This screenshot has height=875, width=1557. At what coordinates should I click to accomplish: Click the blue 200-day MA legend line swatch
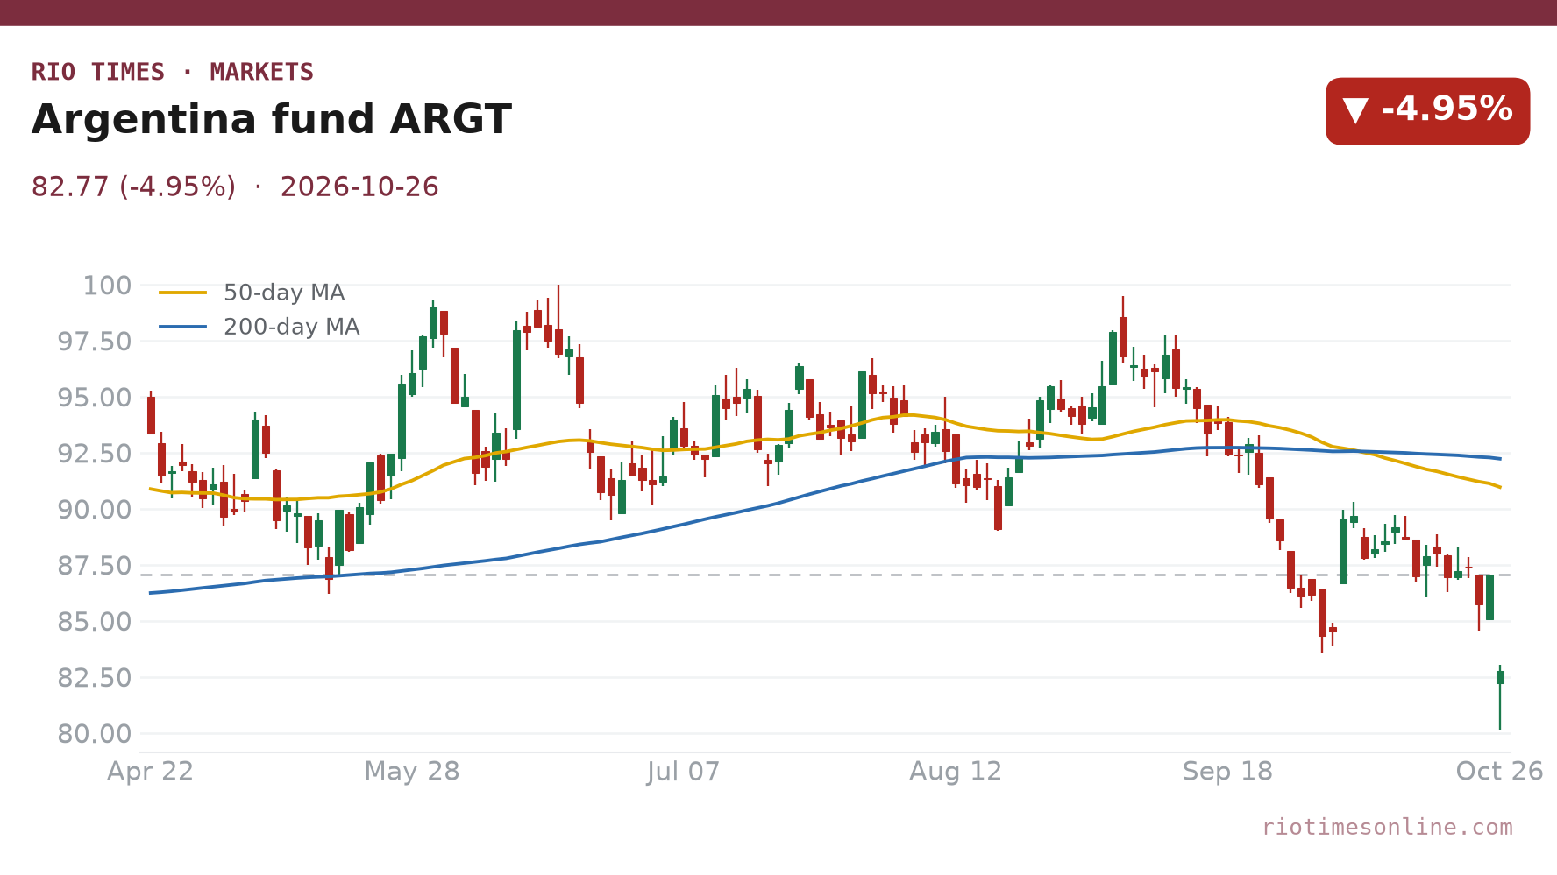coord(183,327)
